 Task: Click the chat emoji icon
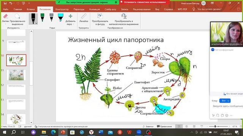pyautogui.click(x=227, y=115)
